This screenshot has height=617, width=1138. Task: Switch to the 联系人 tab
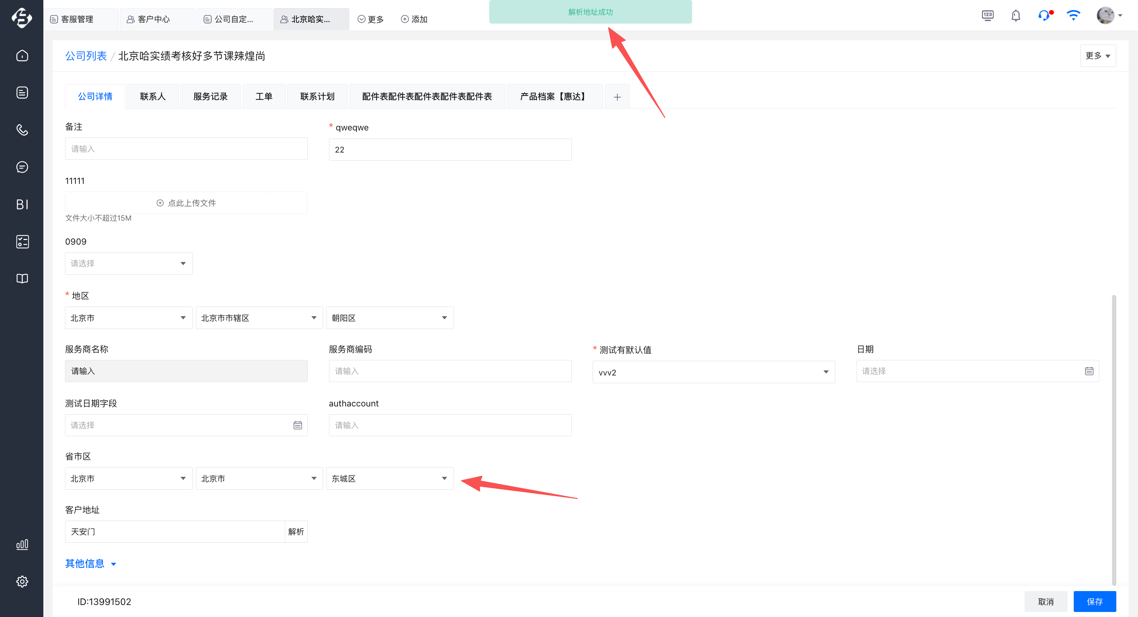pyautogui.click(x=153, y=96)
